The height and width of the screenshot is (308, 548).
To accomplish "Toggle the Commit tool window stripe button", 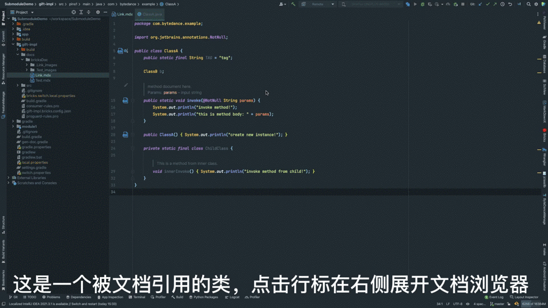I will click(3, 38).
